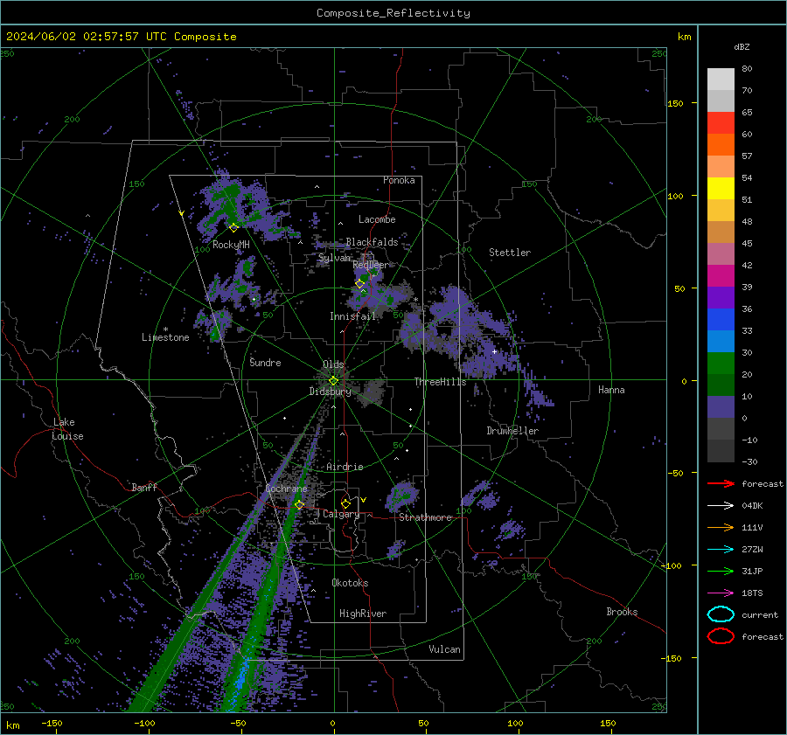Viewport: 787px width, 735px height.
Task: Click the 04DK legend text
Action: (752, 506)
